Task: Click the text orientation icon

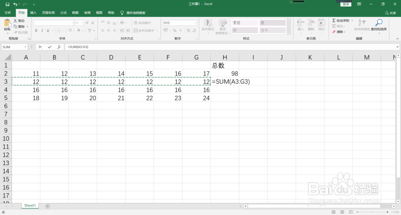Action: coord(122,23)
